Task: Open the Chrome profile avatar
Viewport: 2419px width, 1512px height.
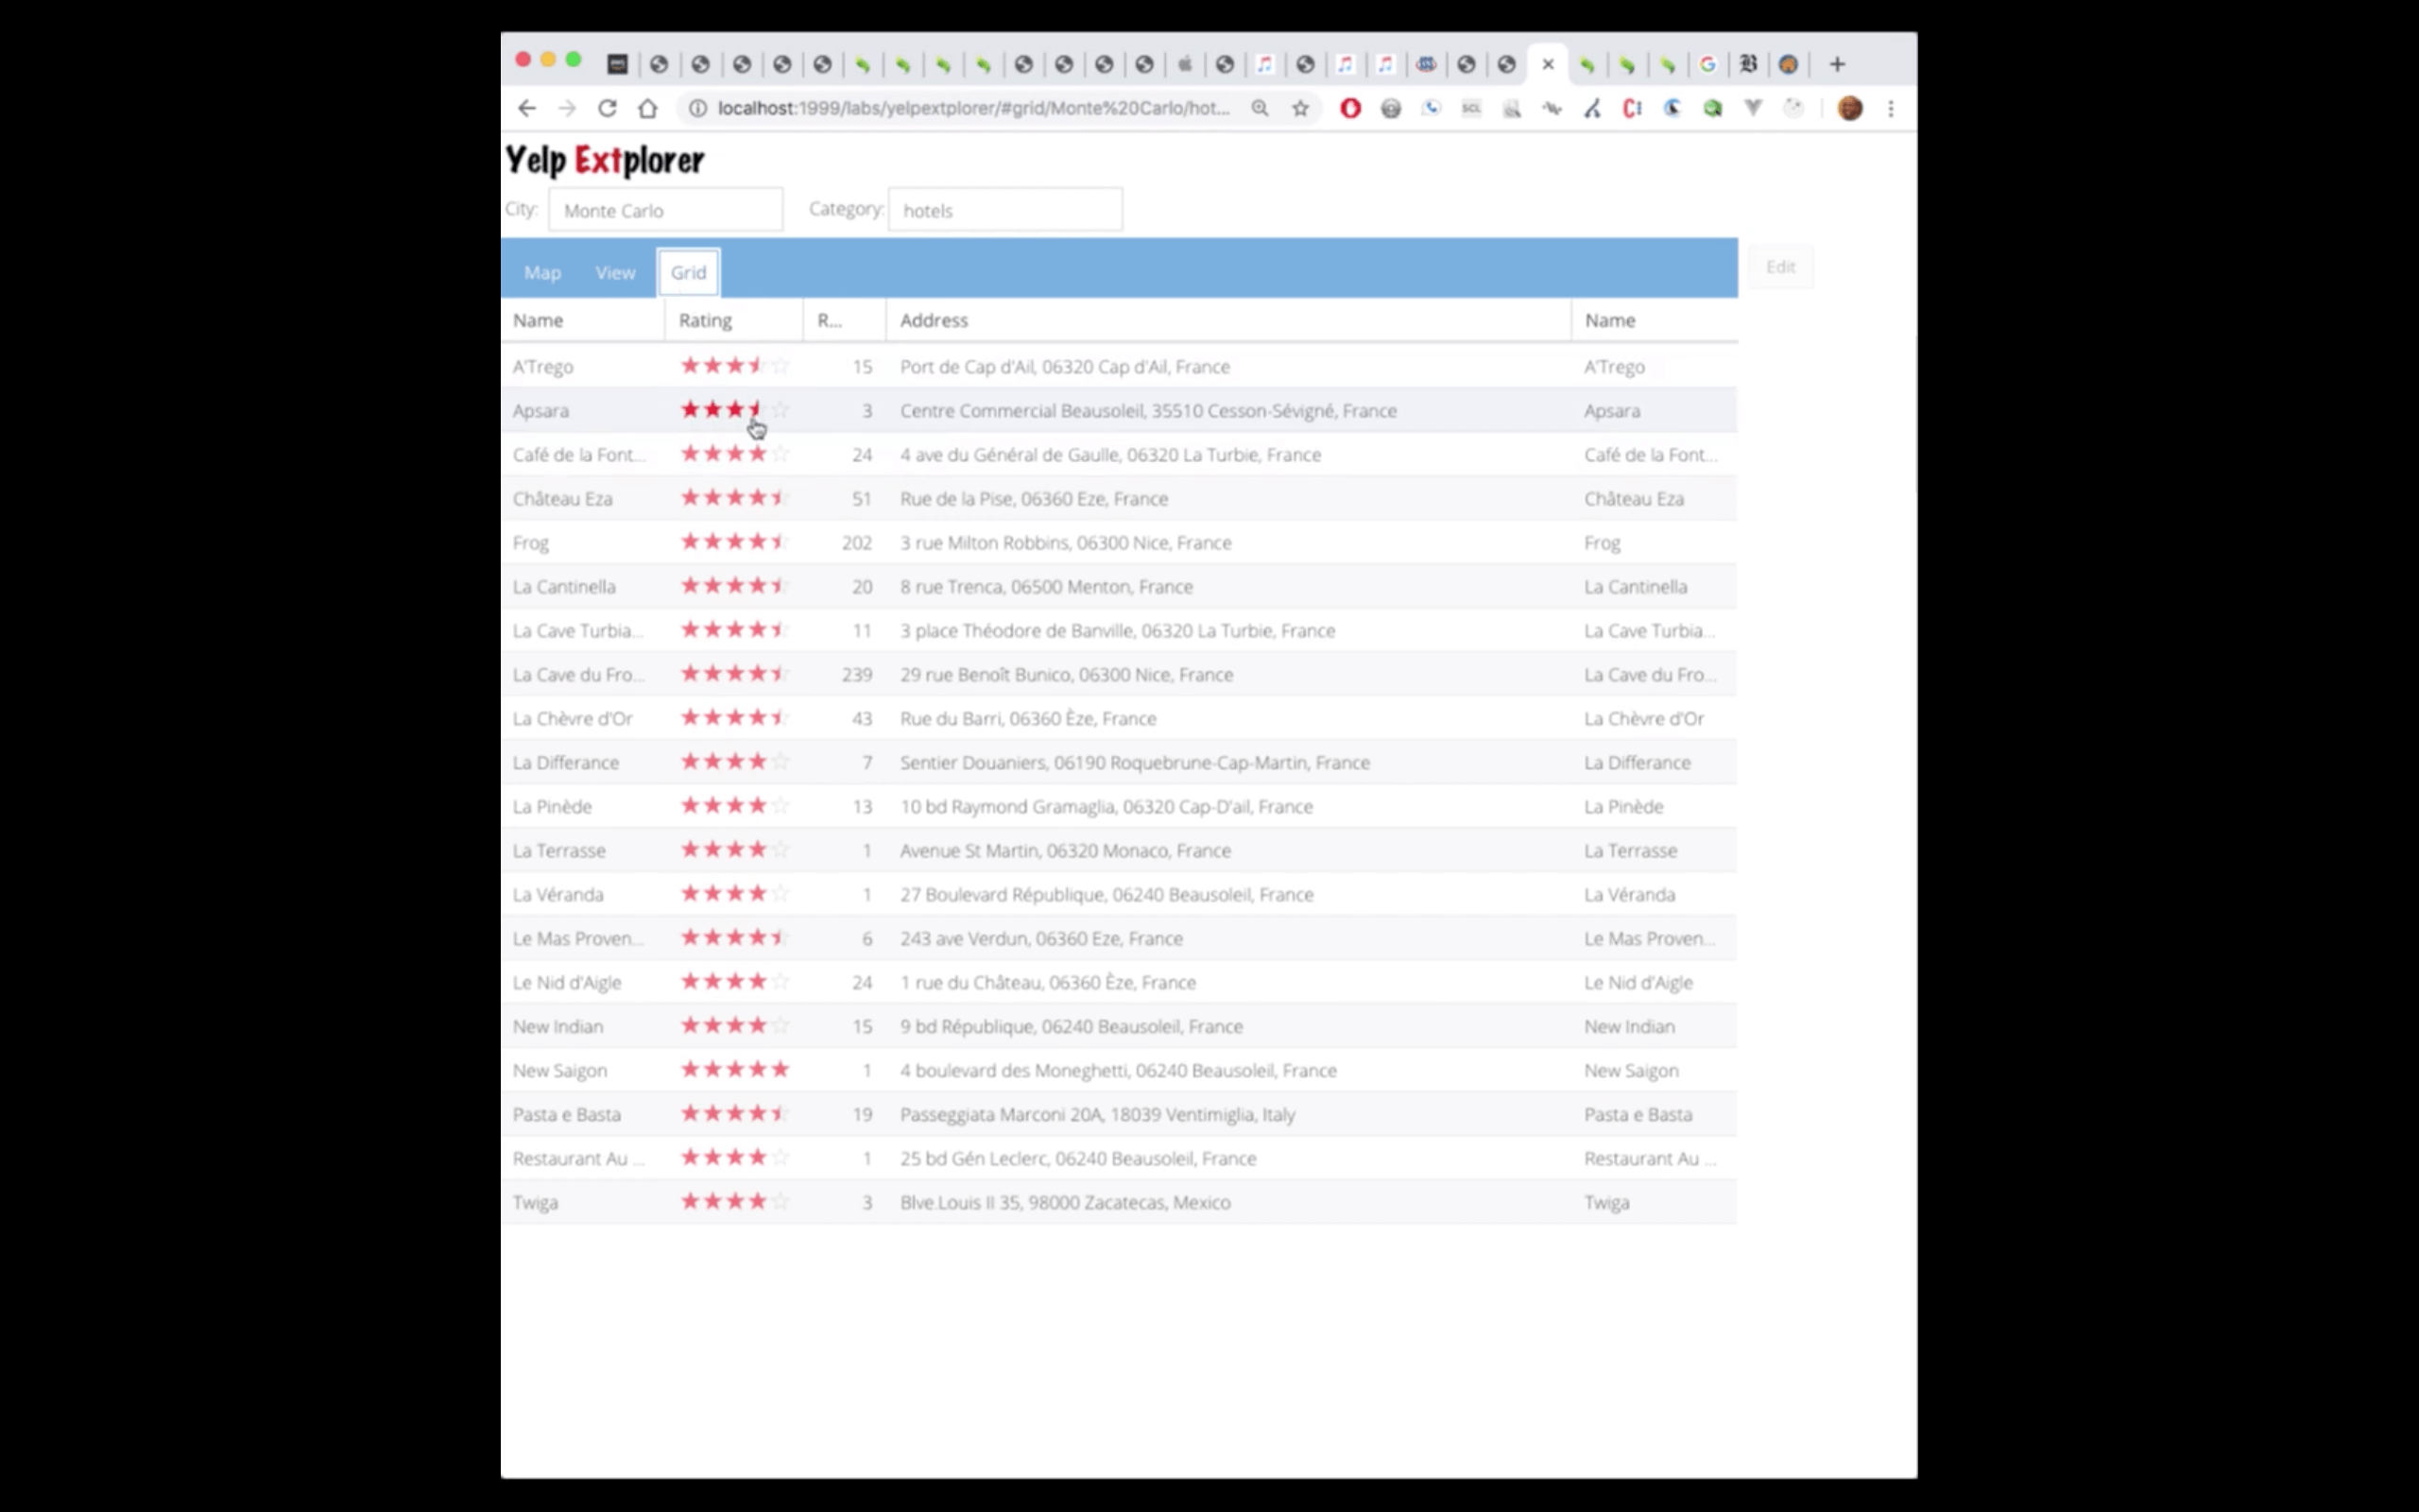Action: 1850,108
